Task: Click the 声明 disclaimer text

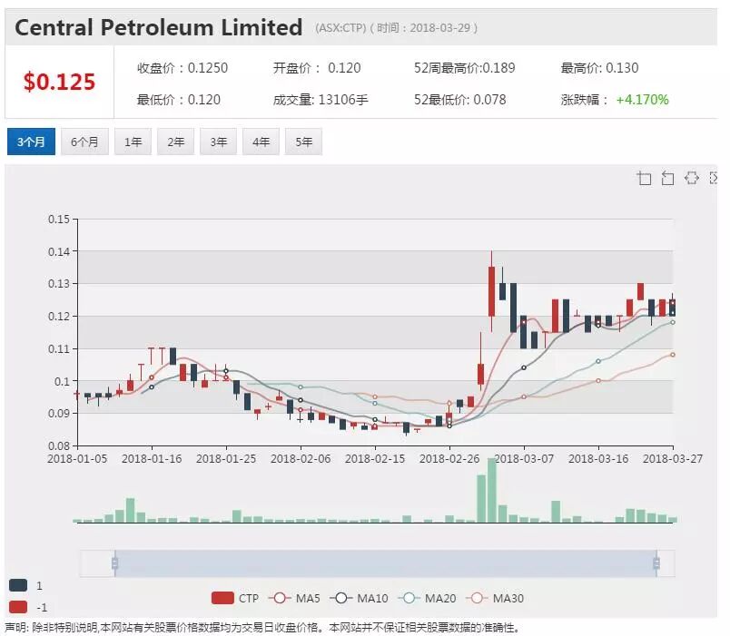Action: pyautogui.click(x=262, y=628)
